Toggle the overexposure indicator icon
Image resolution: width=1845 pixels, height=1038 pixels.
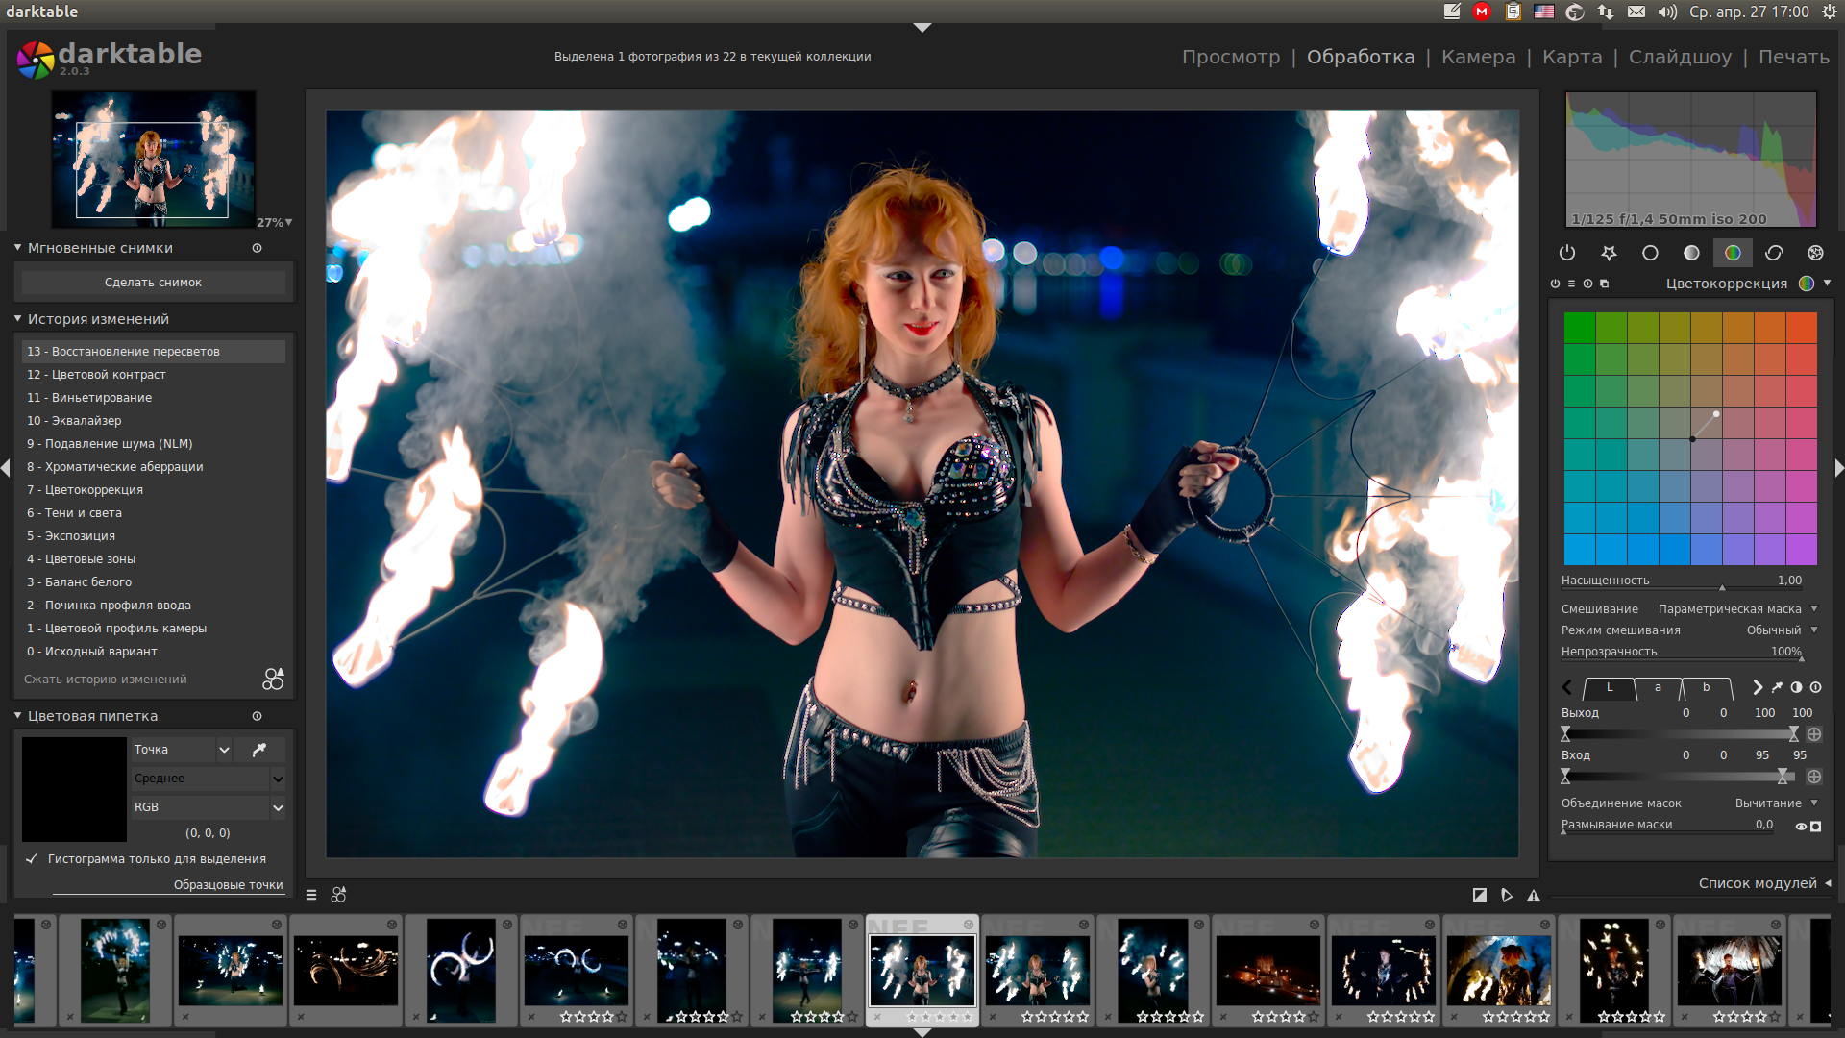tap(1480, 895)
